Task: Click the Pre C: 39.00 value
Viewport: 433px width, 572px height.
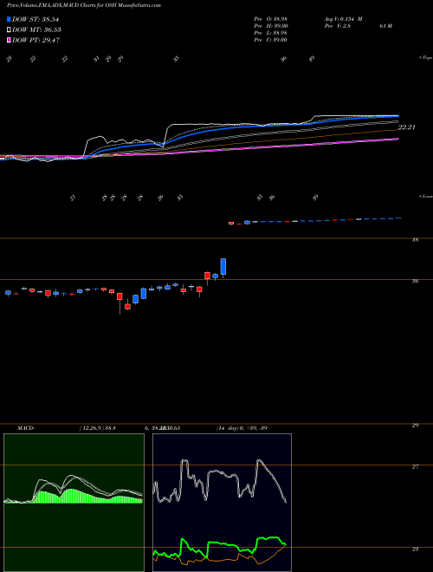Action: [270, 40]
